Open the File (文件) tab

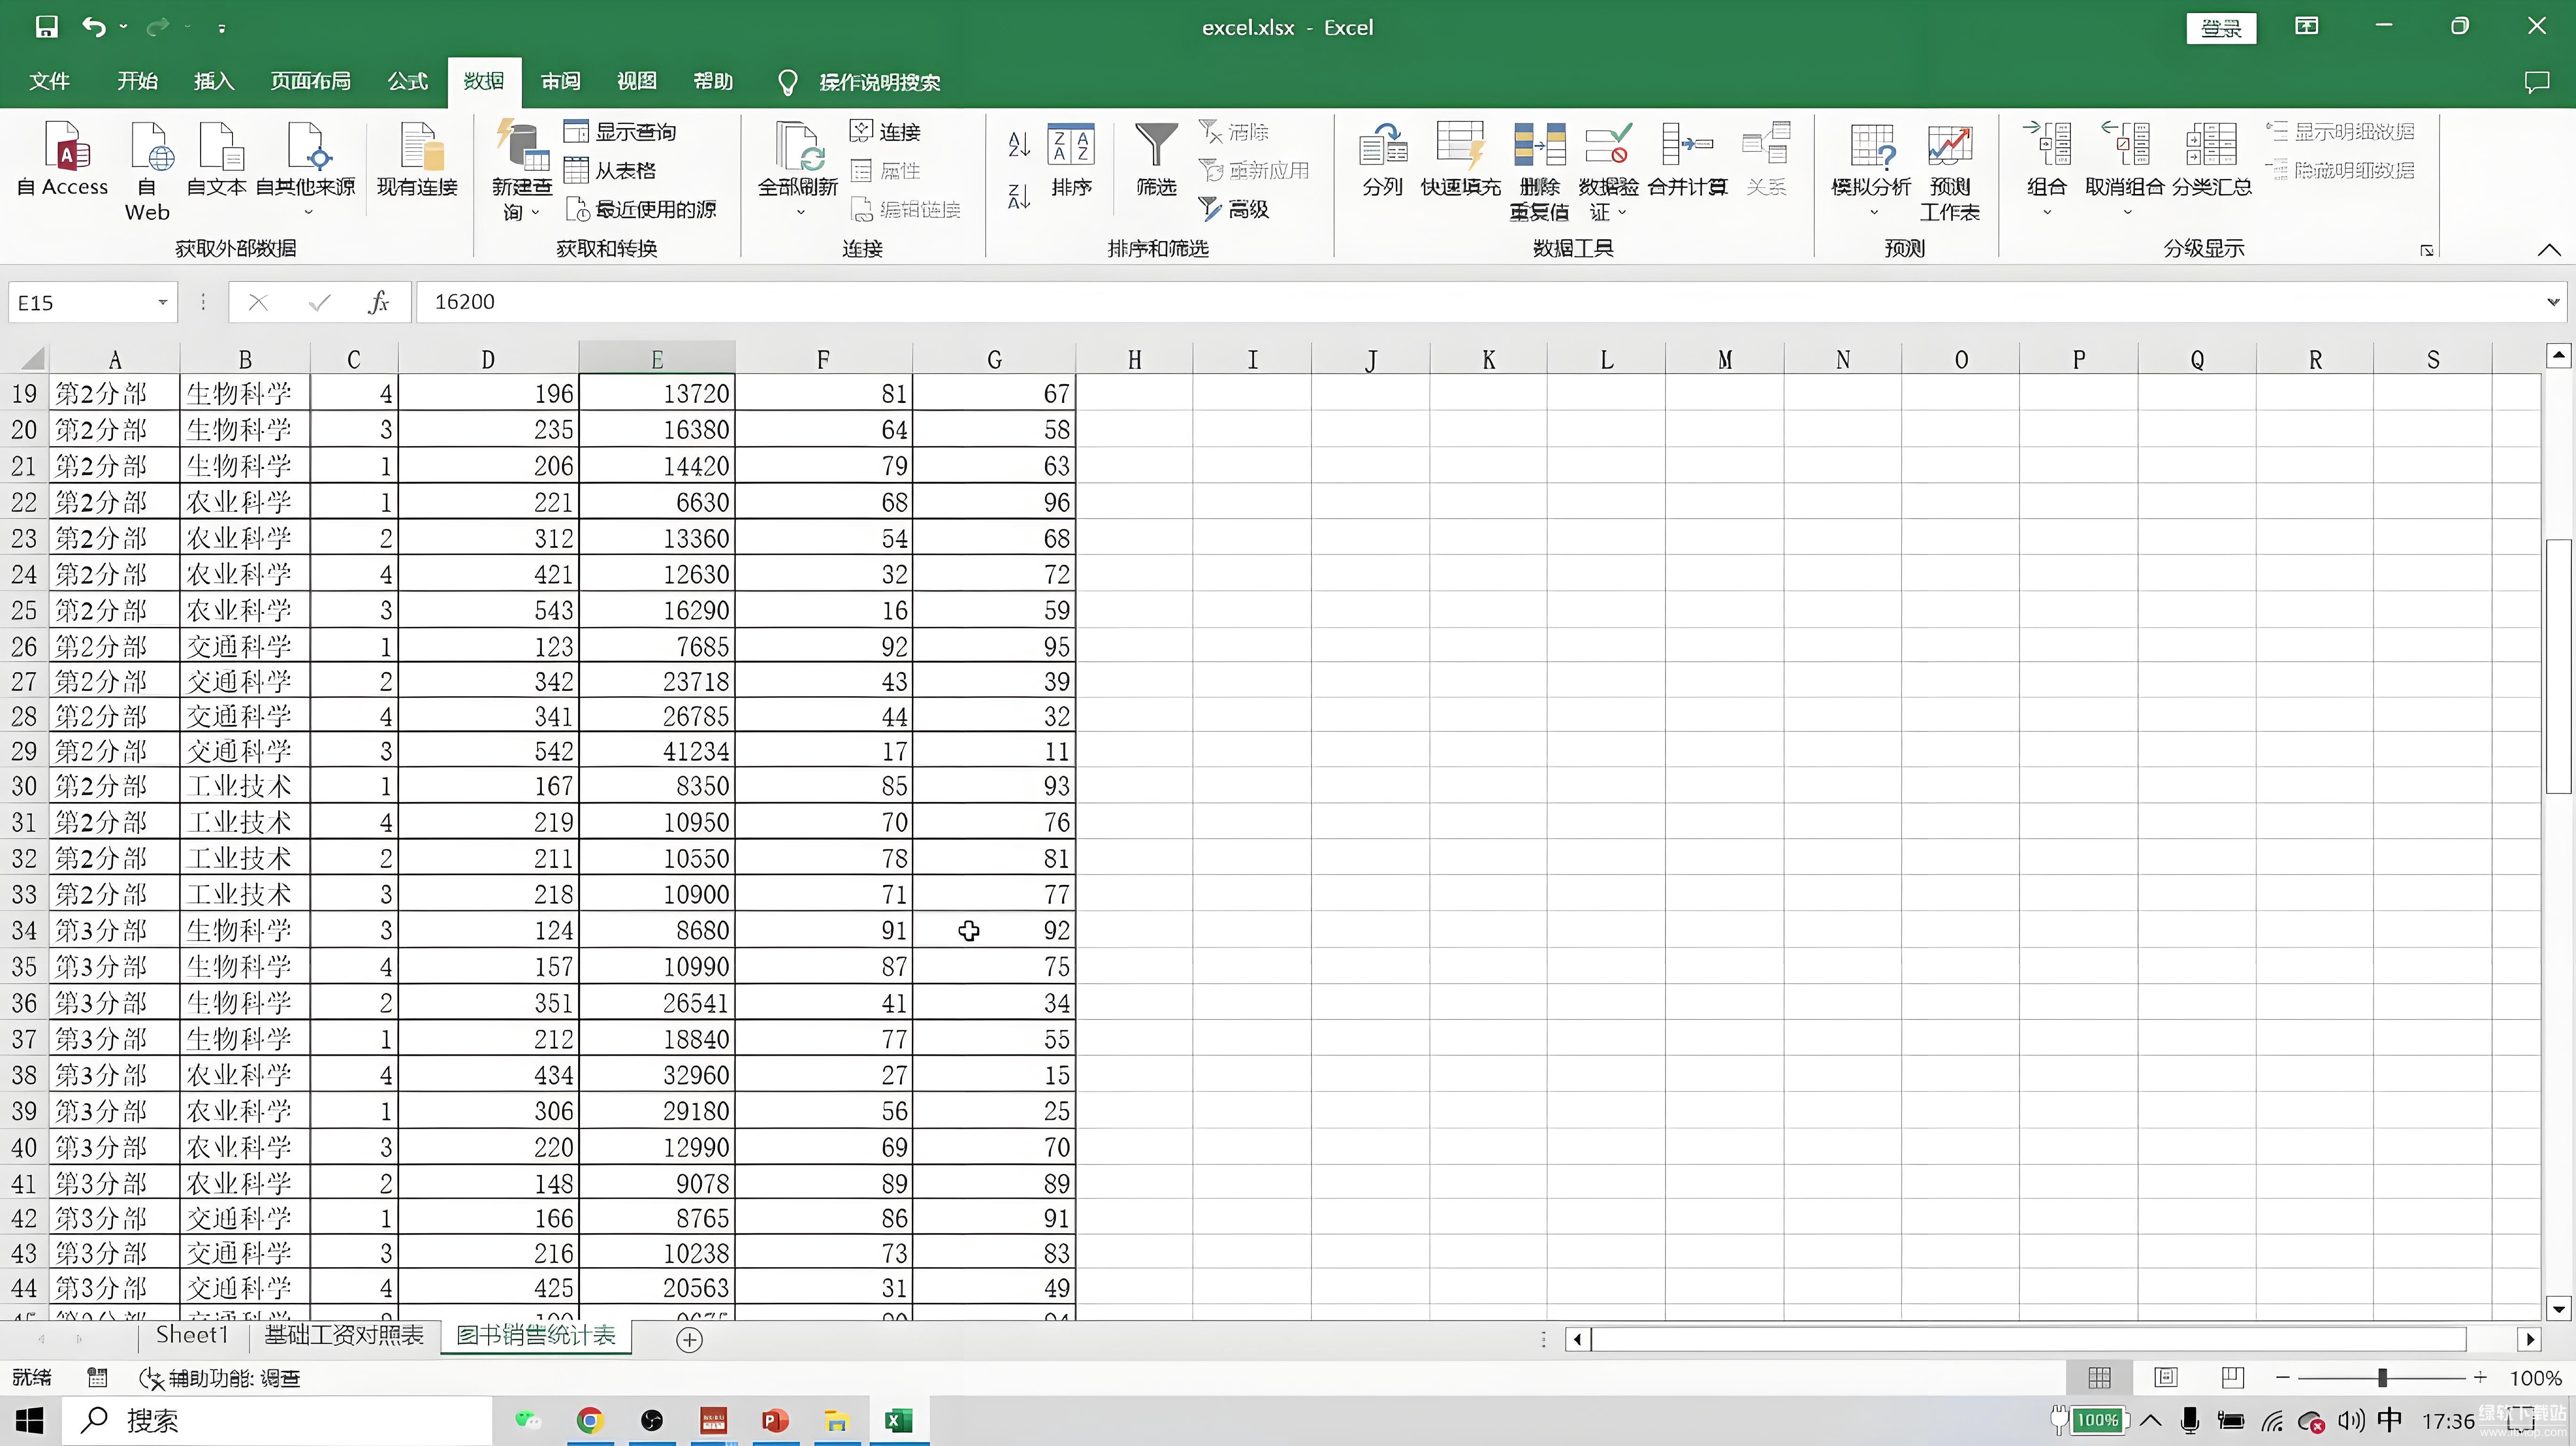click(49, 81)
